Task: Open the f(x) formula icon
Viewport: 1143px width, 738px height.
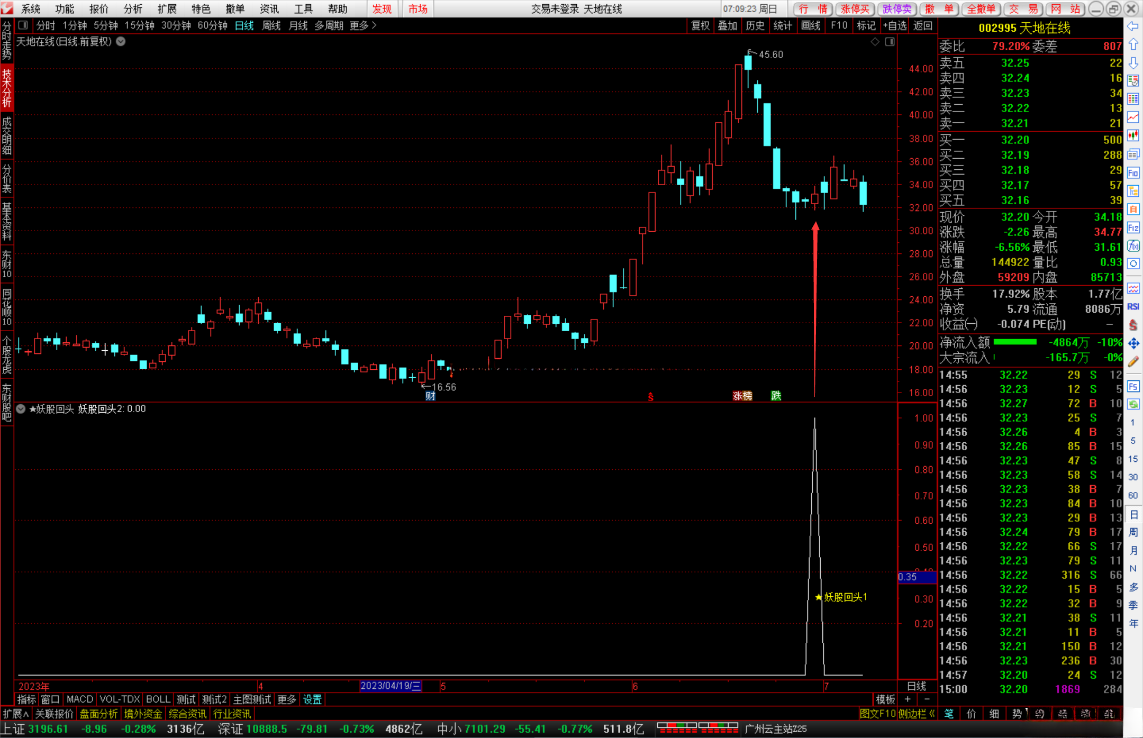Action: (x=1133, y=246)
